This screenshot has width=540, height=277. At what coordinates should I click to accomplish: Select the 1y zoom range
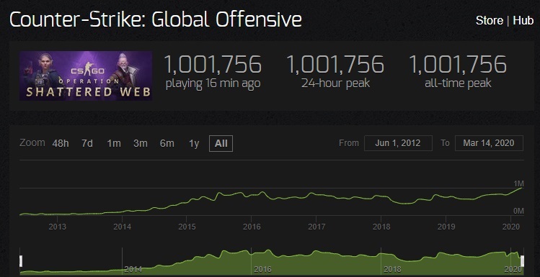click(x=194, y=143)
